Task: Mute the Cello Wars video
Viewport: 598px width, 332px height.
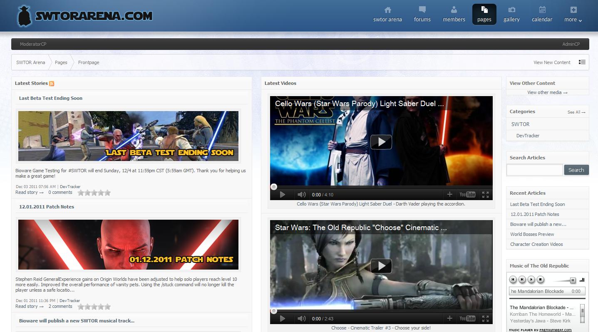Action: click(302, 194)
